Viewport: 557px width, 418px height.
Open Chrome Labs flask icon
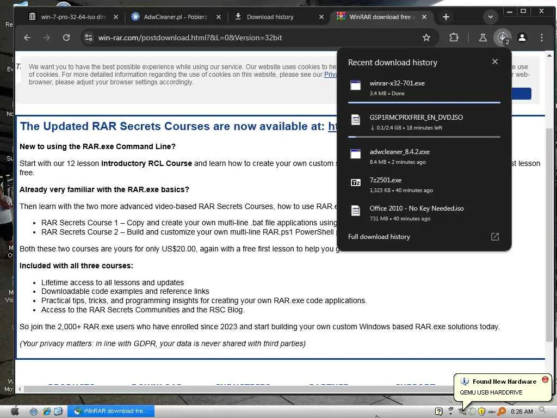[x=483, y=38]
